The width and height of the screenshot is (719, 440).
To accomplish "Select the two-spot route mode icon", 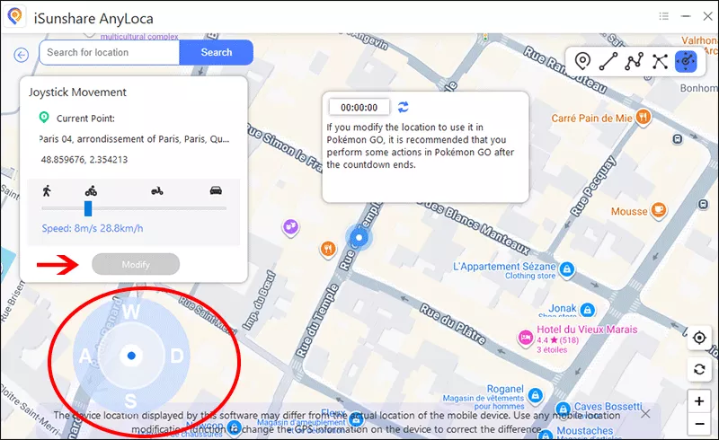I will point(608,61).
